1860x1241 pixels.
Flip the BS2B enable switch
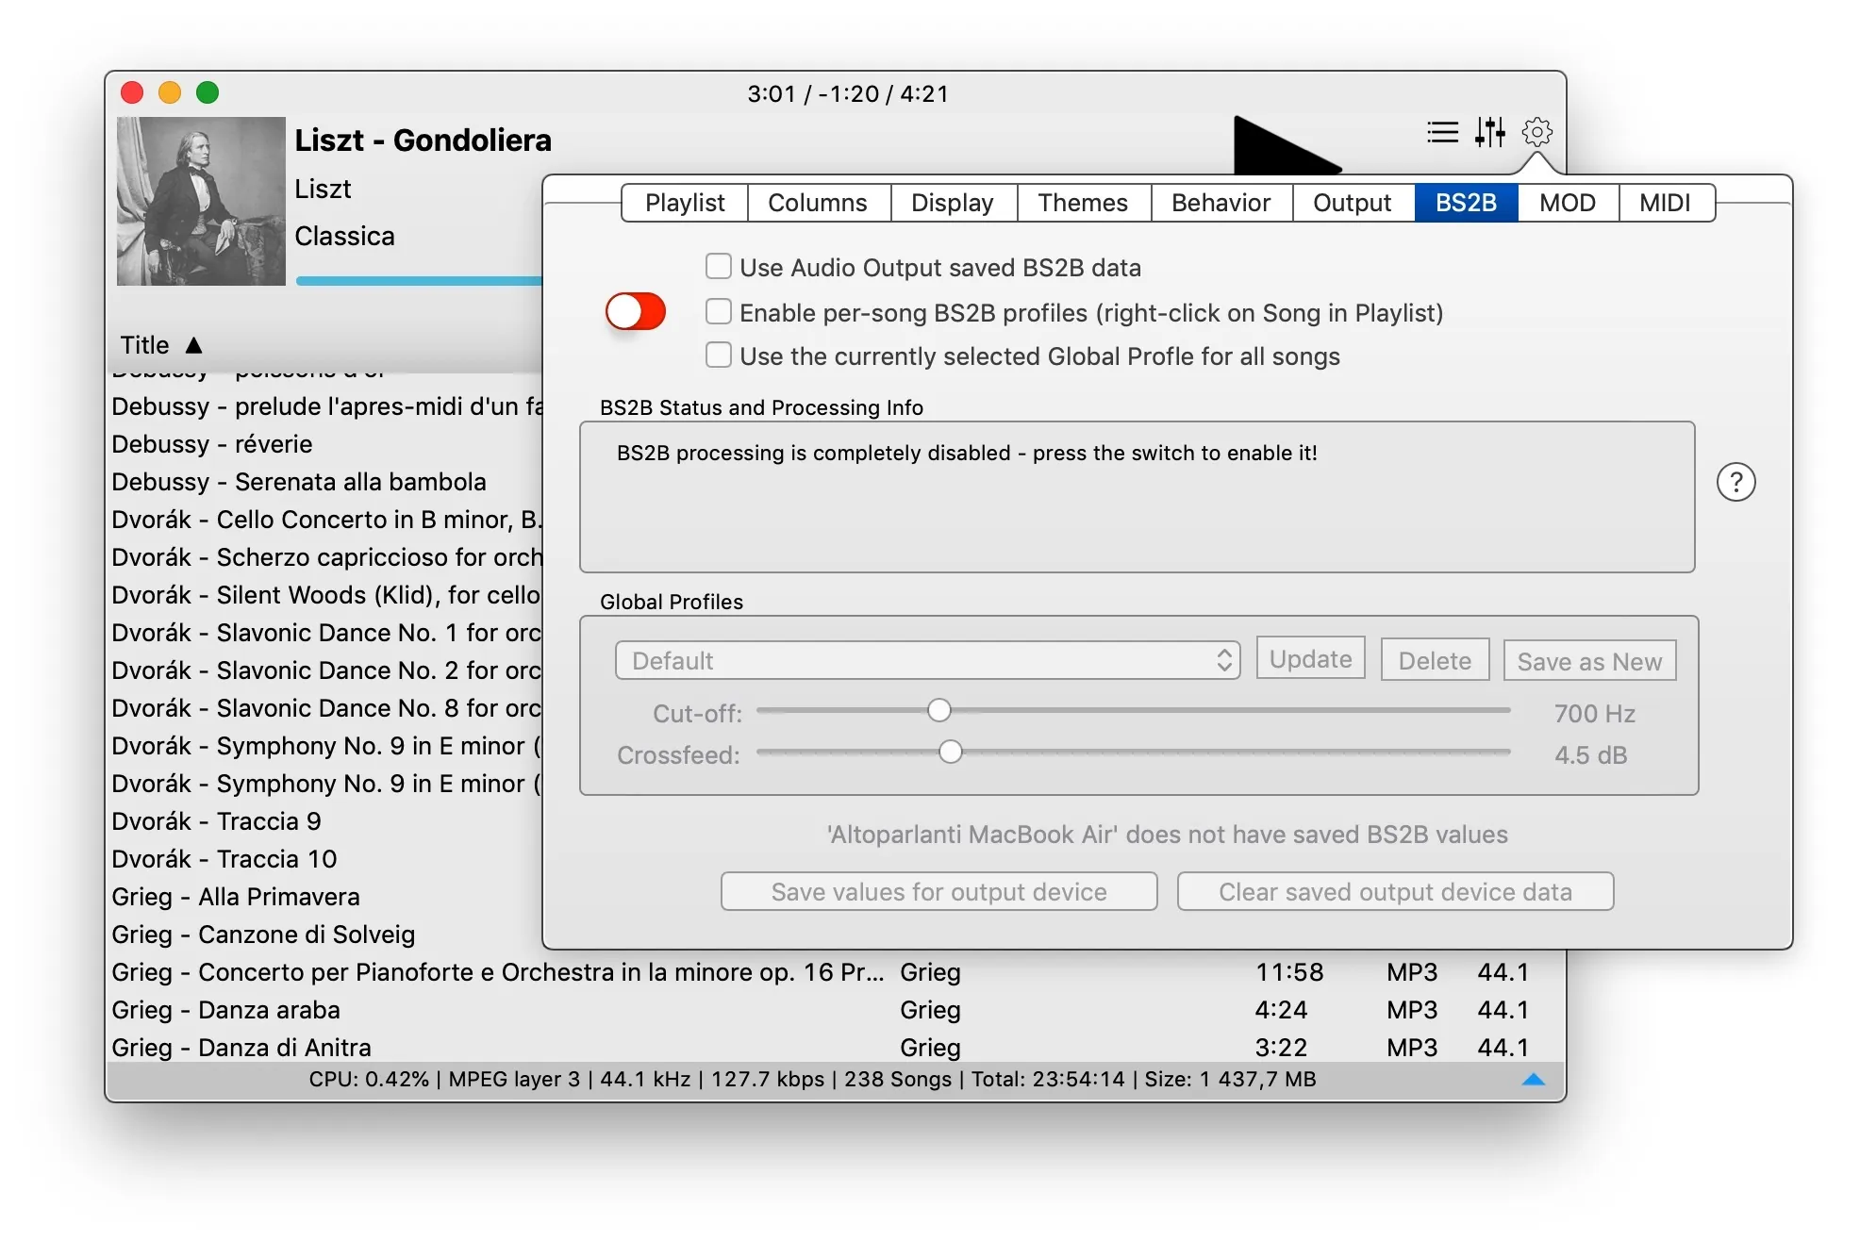635,311
